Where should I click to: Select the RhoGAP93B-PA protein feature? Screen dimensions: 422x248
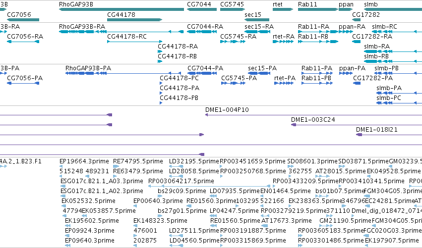123,73
